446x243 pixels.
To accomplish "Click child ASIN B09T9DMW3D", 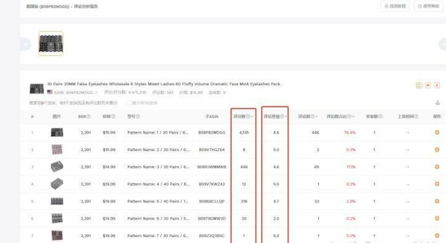I will pos(211,219).
